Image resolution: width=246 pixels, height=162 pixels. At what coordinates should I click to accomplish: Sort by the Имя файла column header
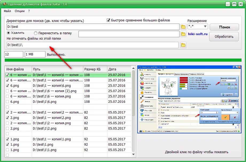(18, 69)
